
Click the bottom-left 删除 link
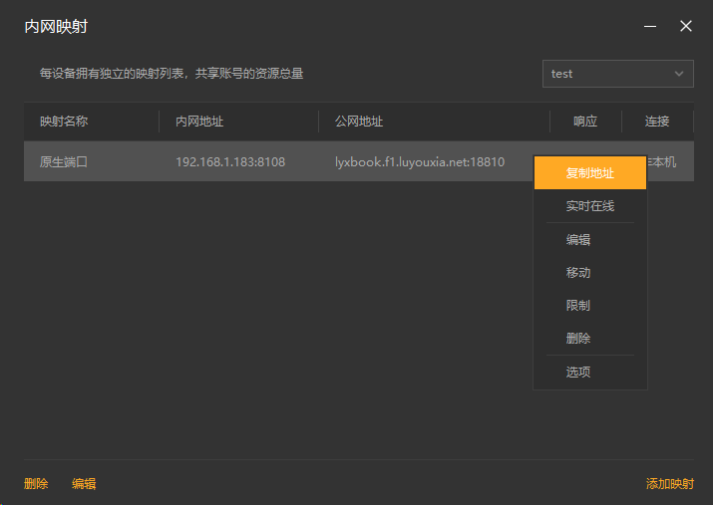tap(36, 484)
